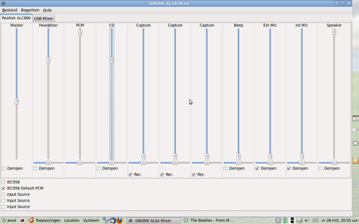Mute the Speaker channel using Dempen
Viewport: 359px width, 224px height.
pos(320,168)
